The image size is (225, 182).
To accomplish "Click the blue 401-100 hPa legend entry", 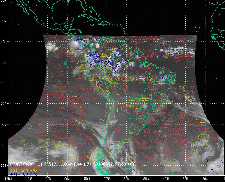I will 24,174.
